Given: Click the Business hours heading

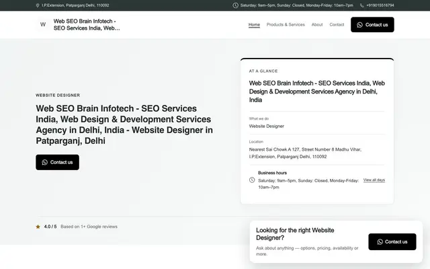Looking at the screenshot, I should (x=272, y=173).
